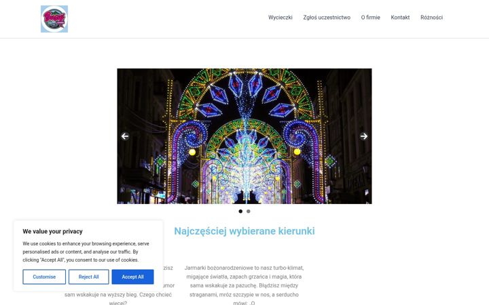The image size is (489, 305).
Task: Open the Wycieczki menu item
Action: click(x=280, y=18)
